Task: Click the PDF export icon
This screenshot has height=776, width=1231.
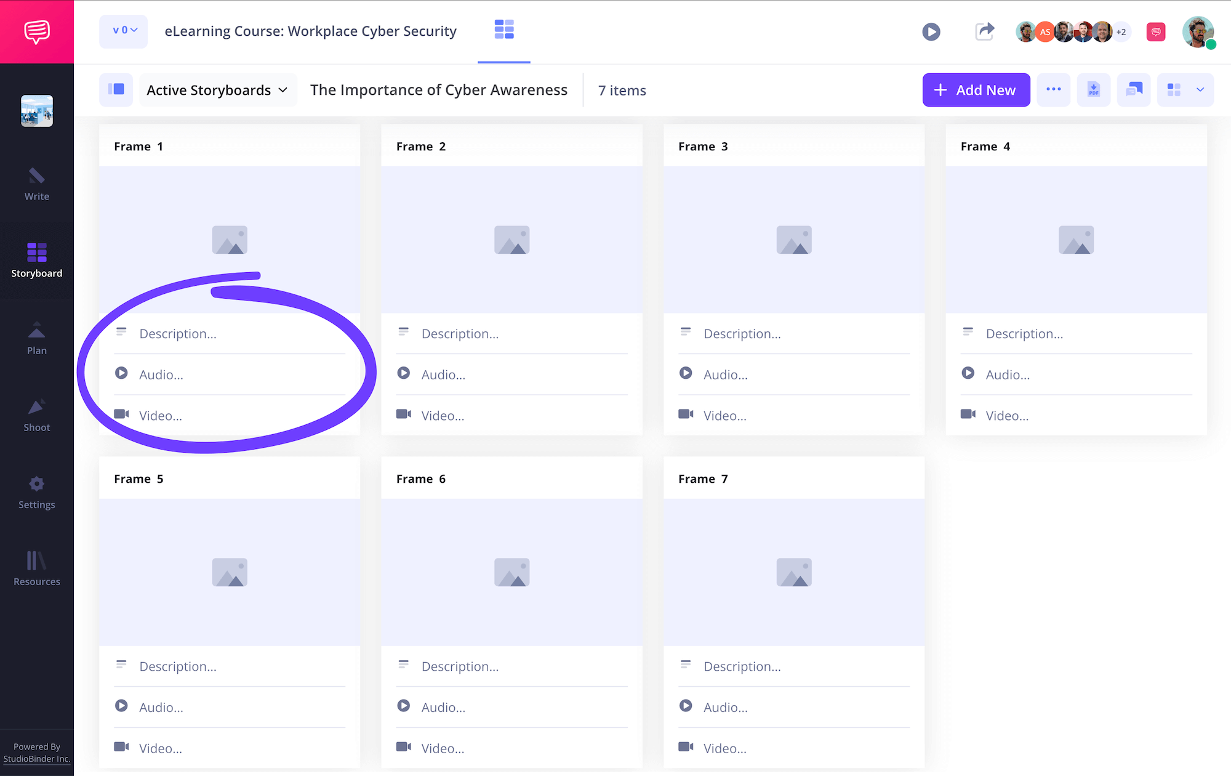Action: 1093,90
